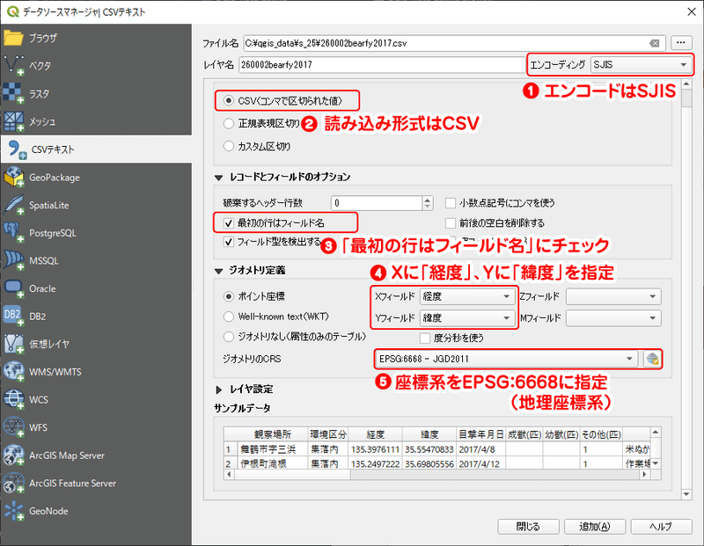Screen dimensions: 704x546
Task: Select the ラスタ raster source icon
Action: point(13,93)
